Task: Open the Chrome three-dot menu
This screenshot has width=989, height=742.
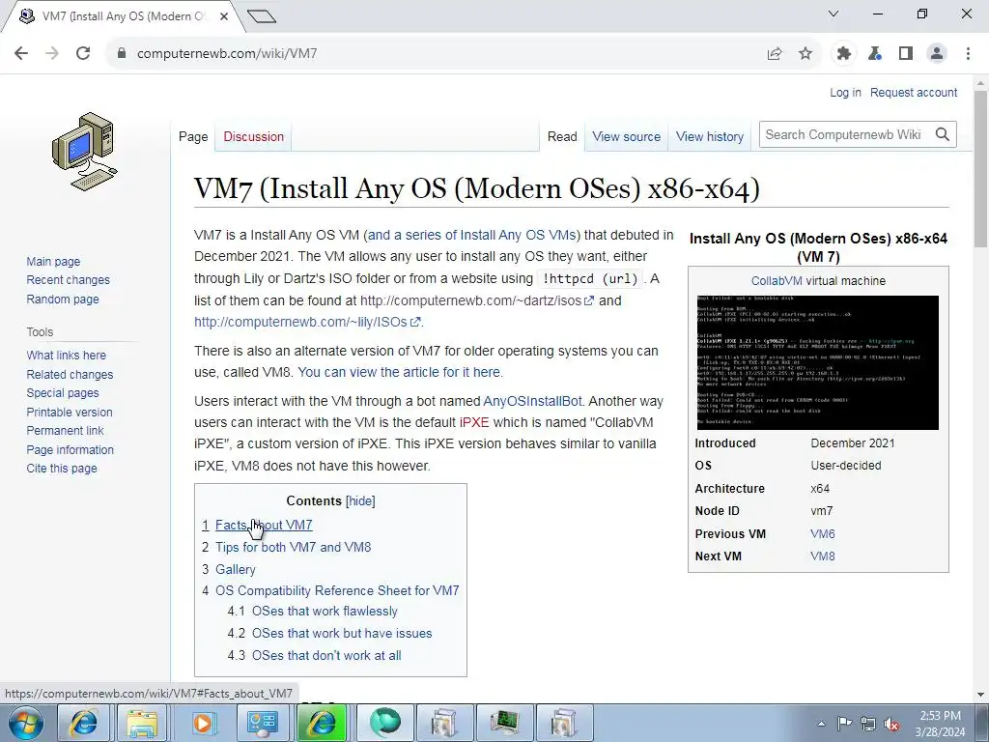Action: (x=968, y=54)
